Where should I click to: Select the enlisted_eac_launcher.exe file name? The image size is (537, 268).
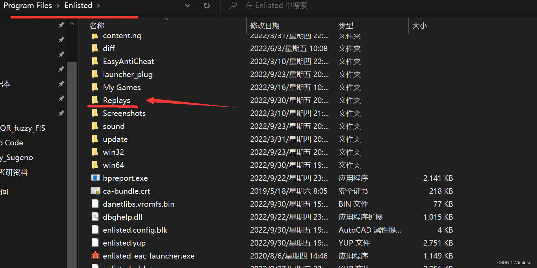[149, 256]
